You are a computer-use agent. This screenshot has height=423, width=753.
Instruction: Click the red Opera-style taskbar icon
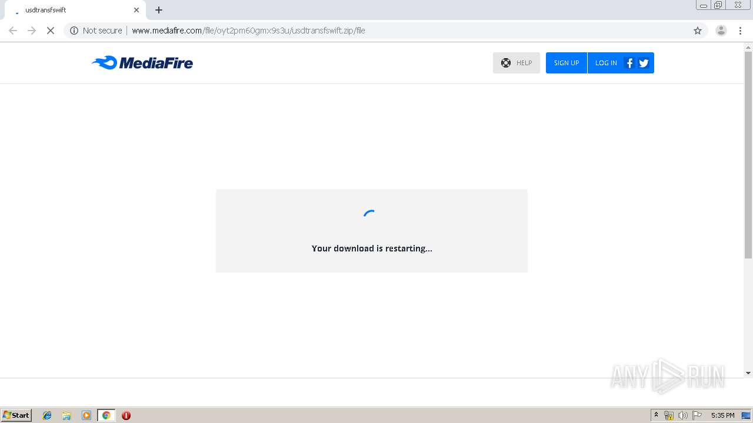(126, 415)
